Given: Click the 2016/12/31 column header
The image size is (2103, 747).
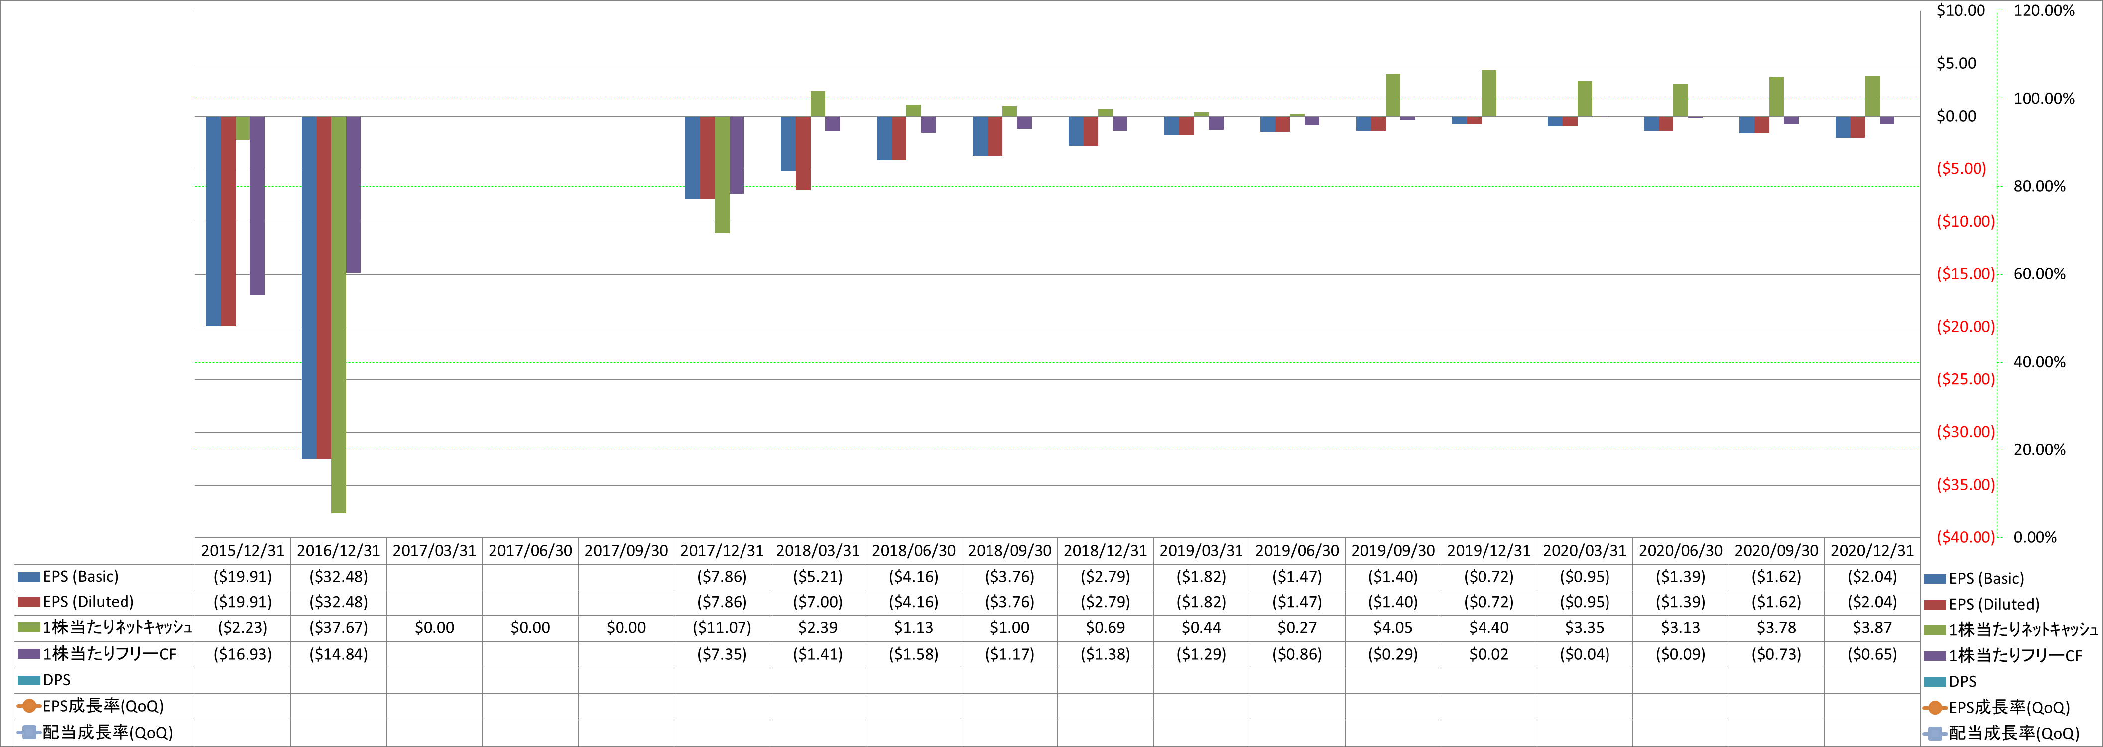Looking at the screenshot, I should [x=338, y=551].
